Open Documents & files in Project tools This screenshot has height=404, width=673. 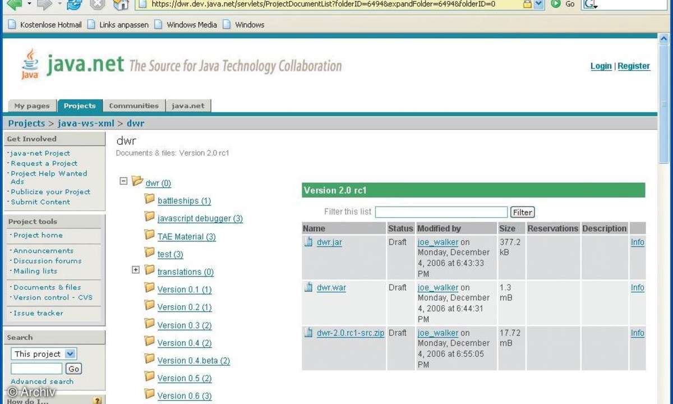tap(47, 287)
